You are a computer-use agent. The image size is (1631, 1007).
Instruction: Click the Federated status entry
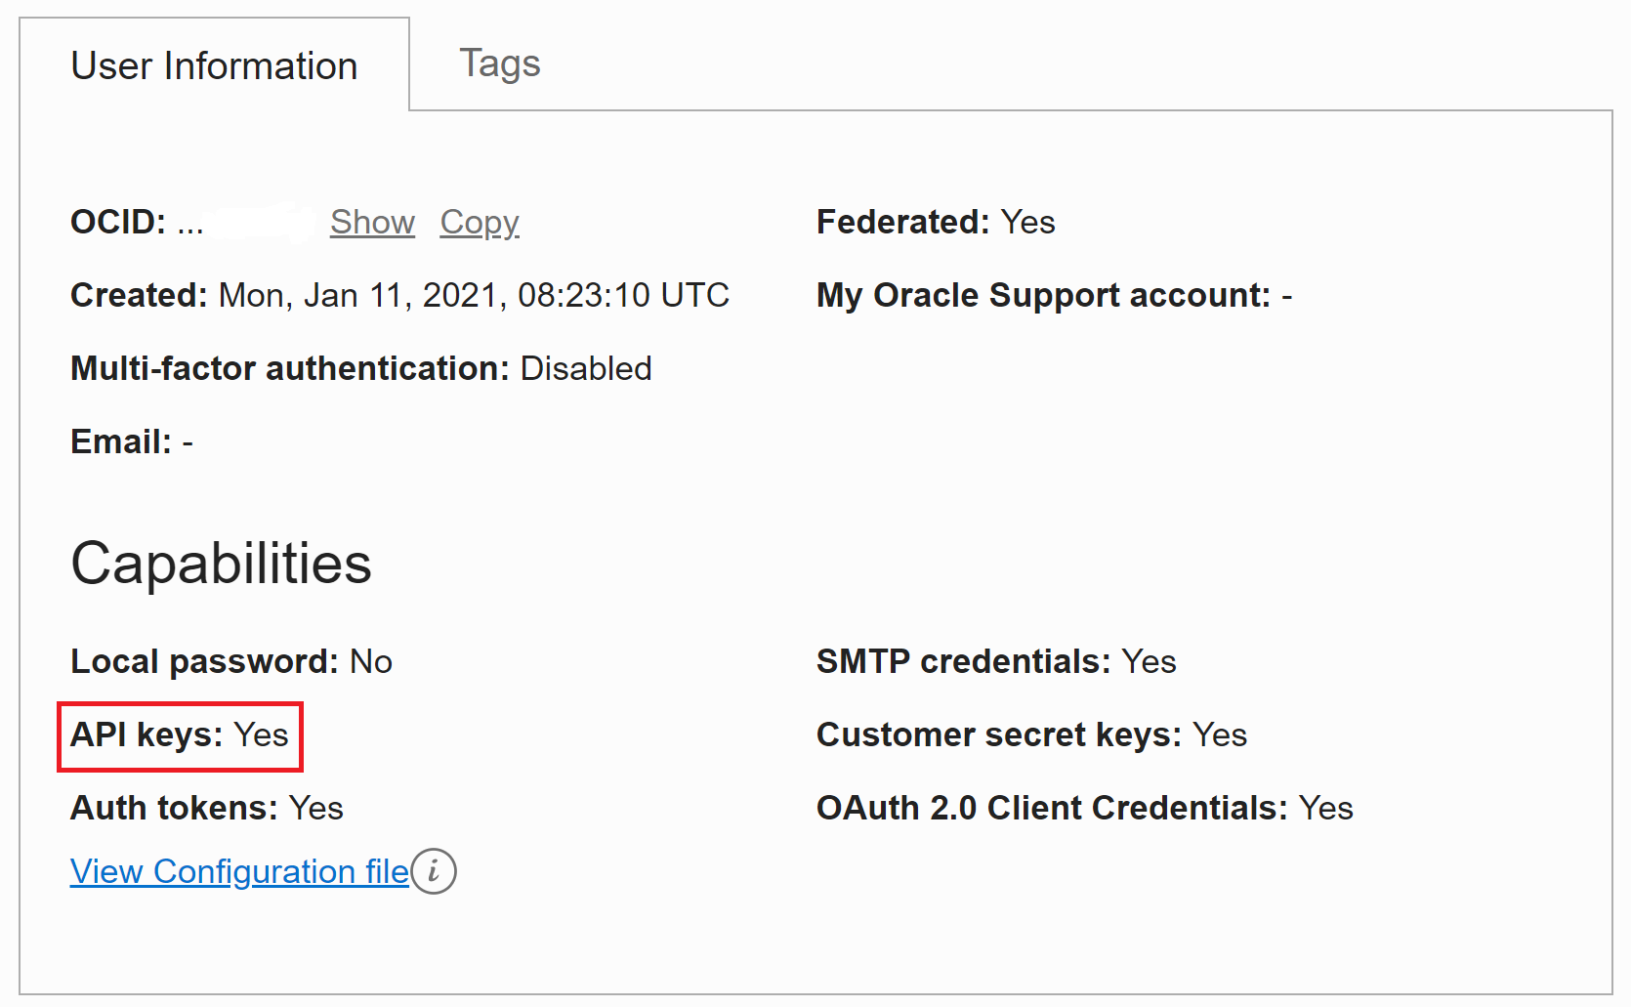point(935,222)
